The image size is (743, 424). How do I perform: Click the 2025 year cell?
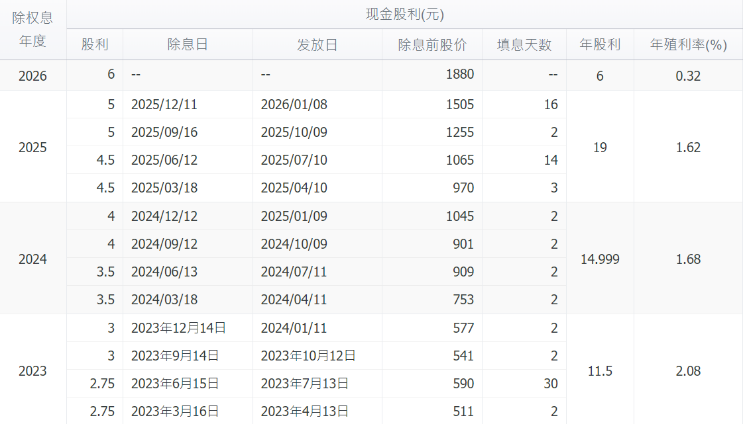click(x=32, y=147)
